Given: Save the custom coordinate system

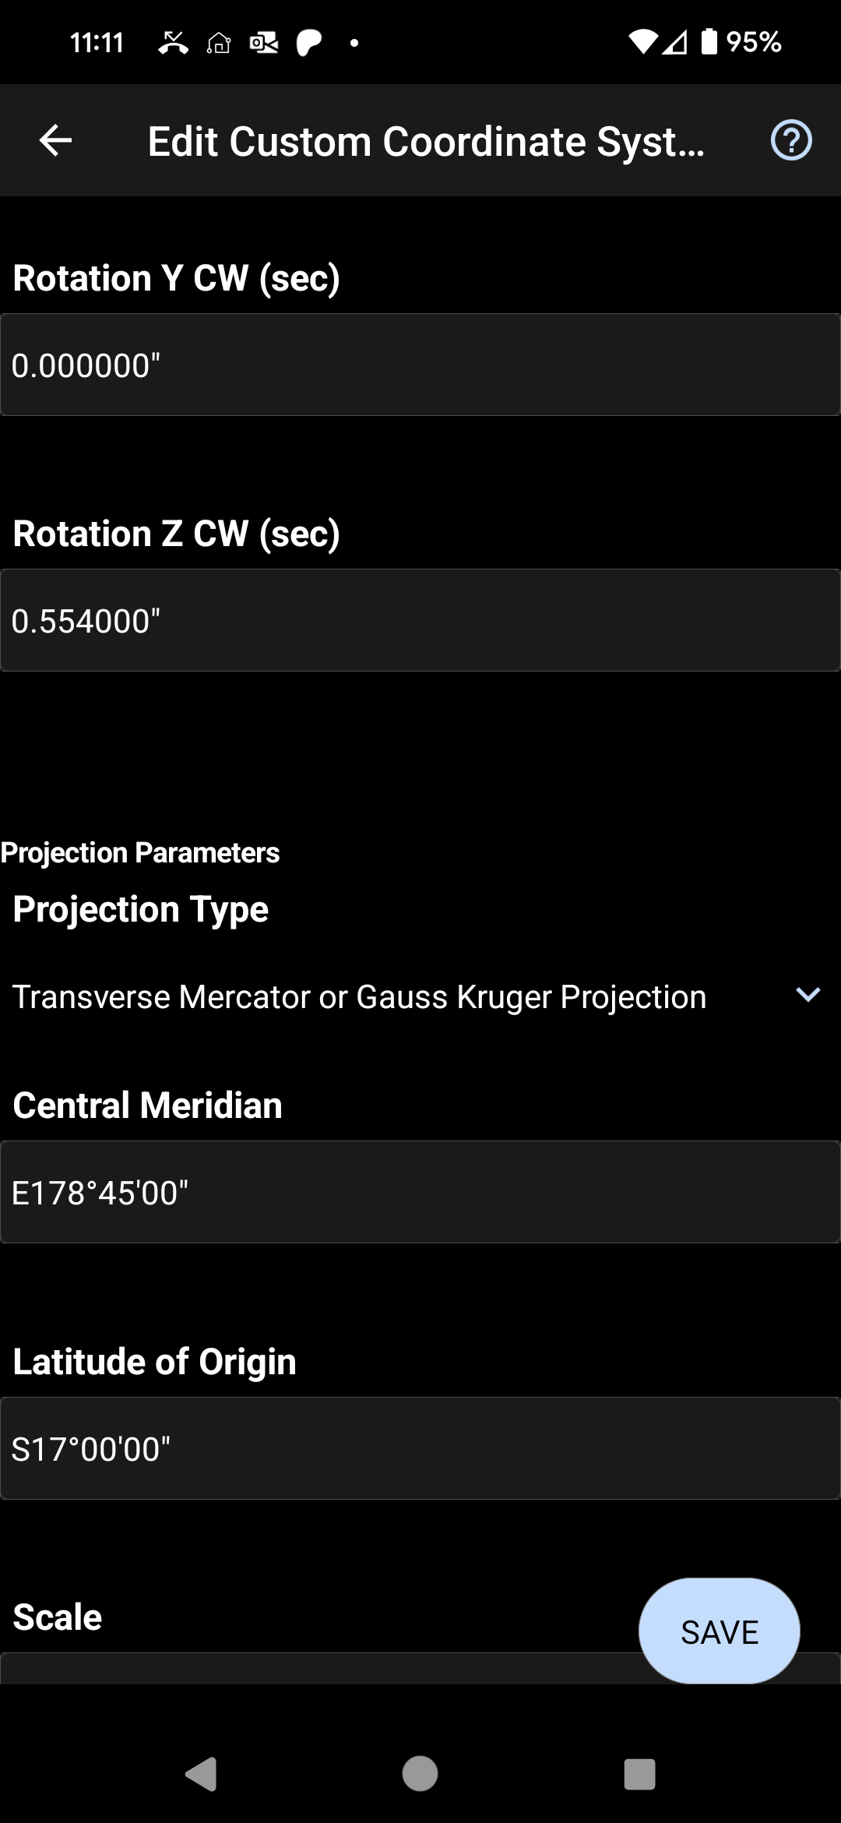Looking at the screenshot, I should coord(719,1631).
